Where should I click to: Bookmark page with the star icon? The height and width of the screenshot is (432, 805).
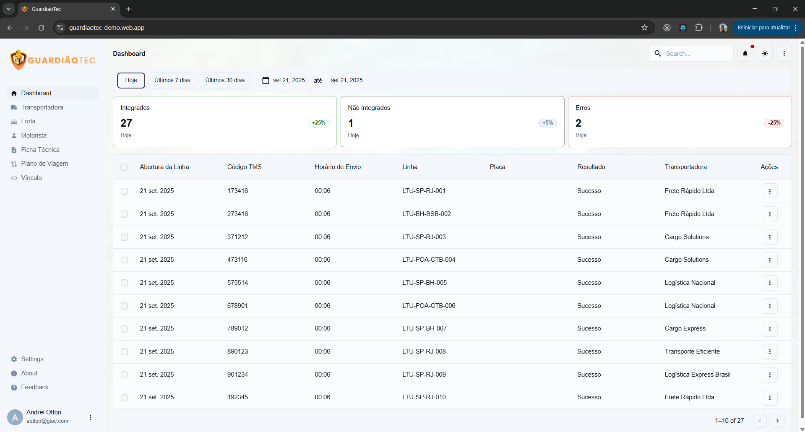point(644,28)
